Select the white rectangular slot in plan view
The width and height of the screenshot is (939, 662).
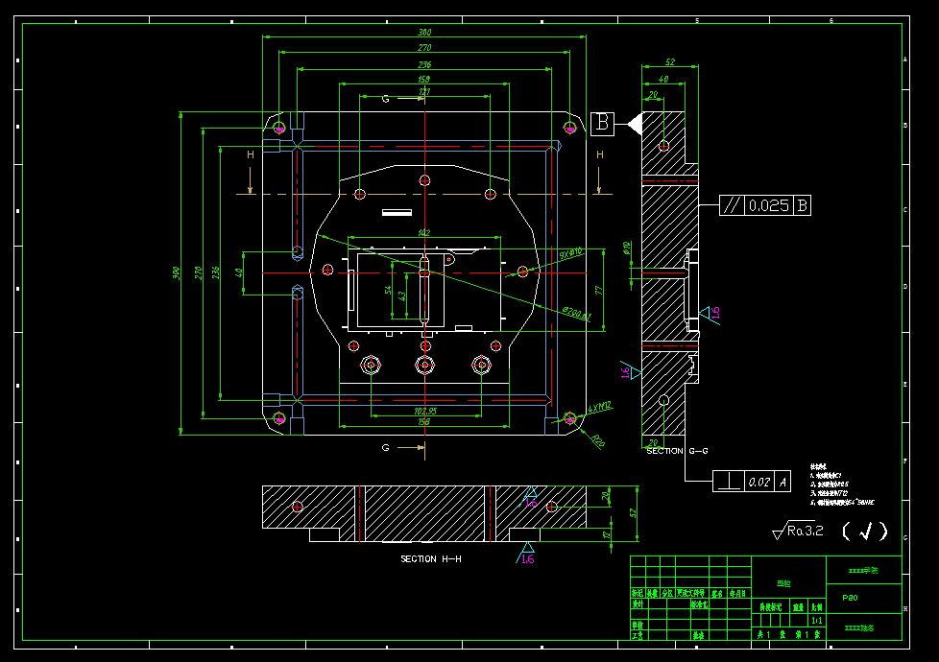click(397, 212)
